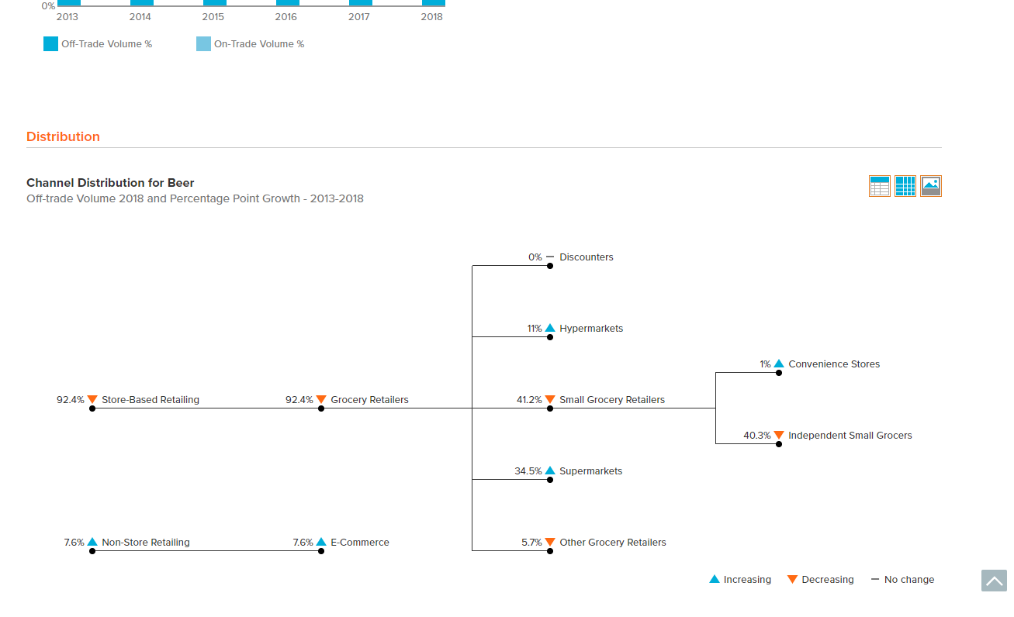
Task: Click the node dot under Convenience Stores
Action: point(779,373)
